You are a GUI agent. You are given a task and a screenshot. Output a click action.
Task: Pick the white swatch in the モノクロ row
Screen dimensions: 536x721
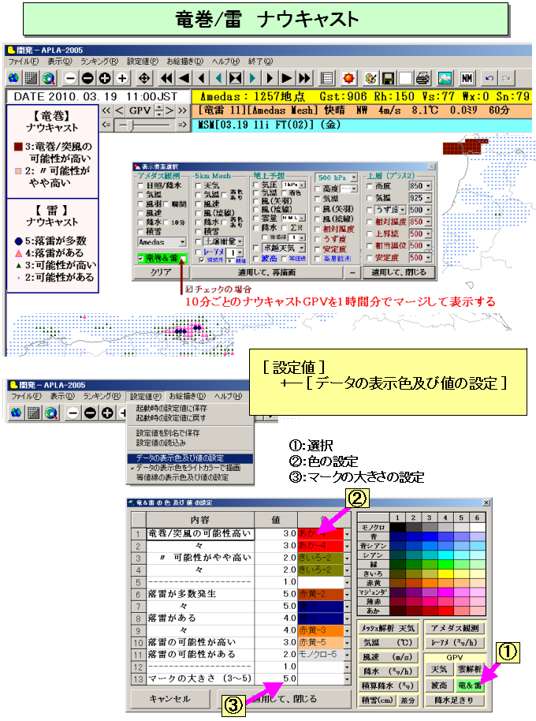(x=478, y=526)
